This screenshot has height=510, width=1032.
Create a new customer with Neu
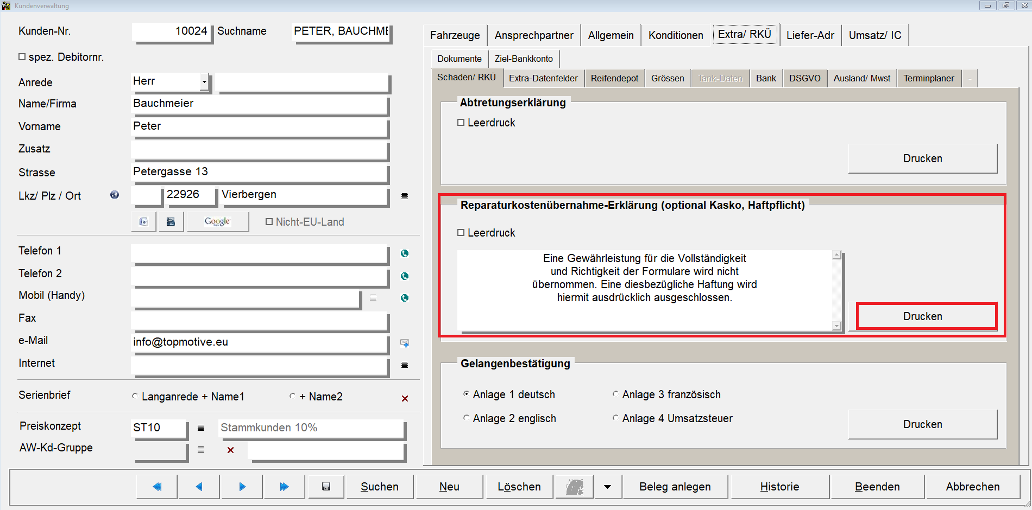[x=449, y=487]
